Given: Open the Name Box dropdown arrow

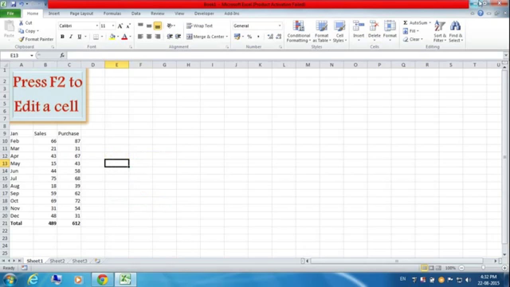Looking at the screenshot, I should pos(31,55).
